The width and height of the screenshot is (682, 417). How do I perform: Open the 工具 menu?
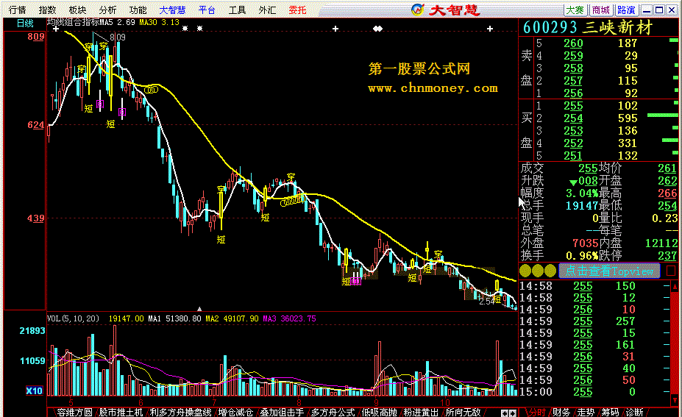[237, 10]
